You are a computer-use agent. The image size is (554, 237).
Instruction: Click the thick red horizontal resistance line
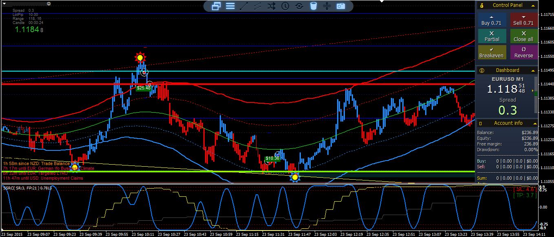point(238,84)
